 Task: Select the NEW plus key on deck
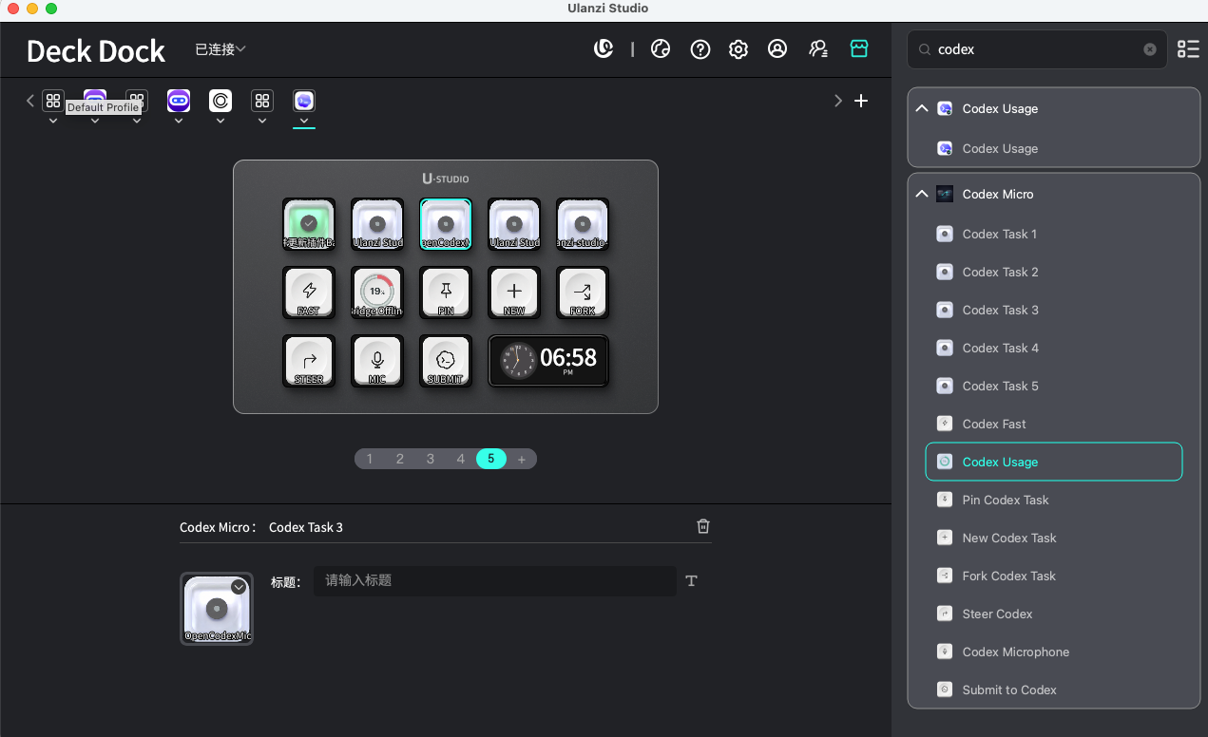514,293
